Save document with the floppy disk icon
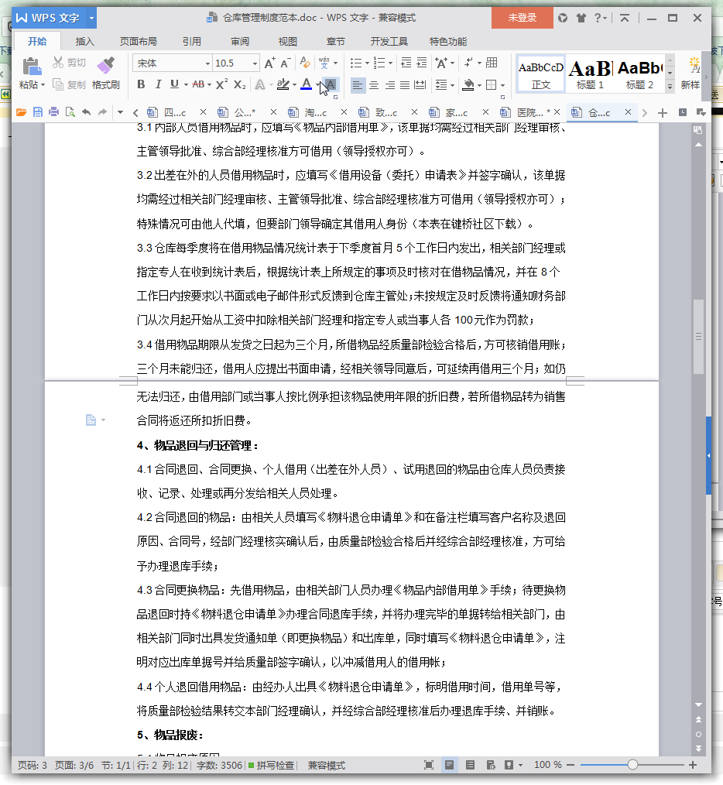 point(38,113)
